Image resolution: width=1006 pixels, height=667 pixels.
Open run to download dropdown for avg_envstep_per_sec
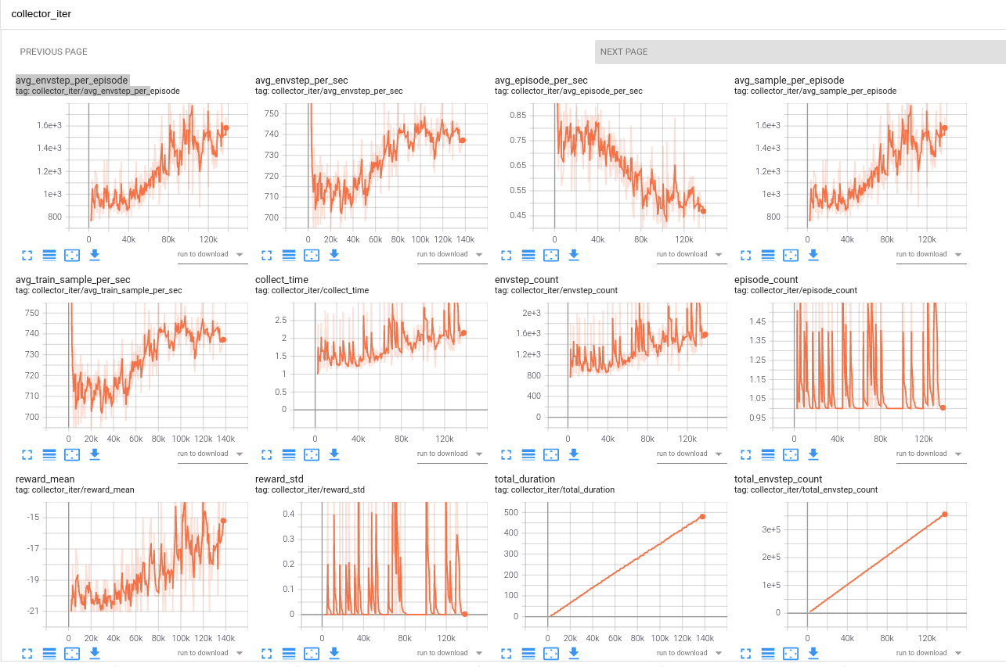click(x=451, y=254)
